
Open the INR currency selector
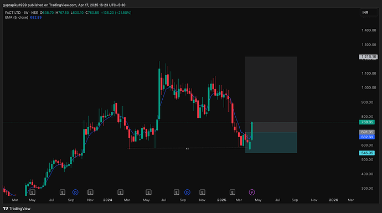point(369,12)
